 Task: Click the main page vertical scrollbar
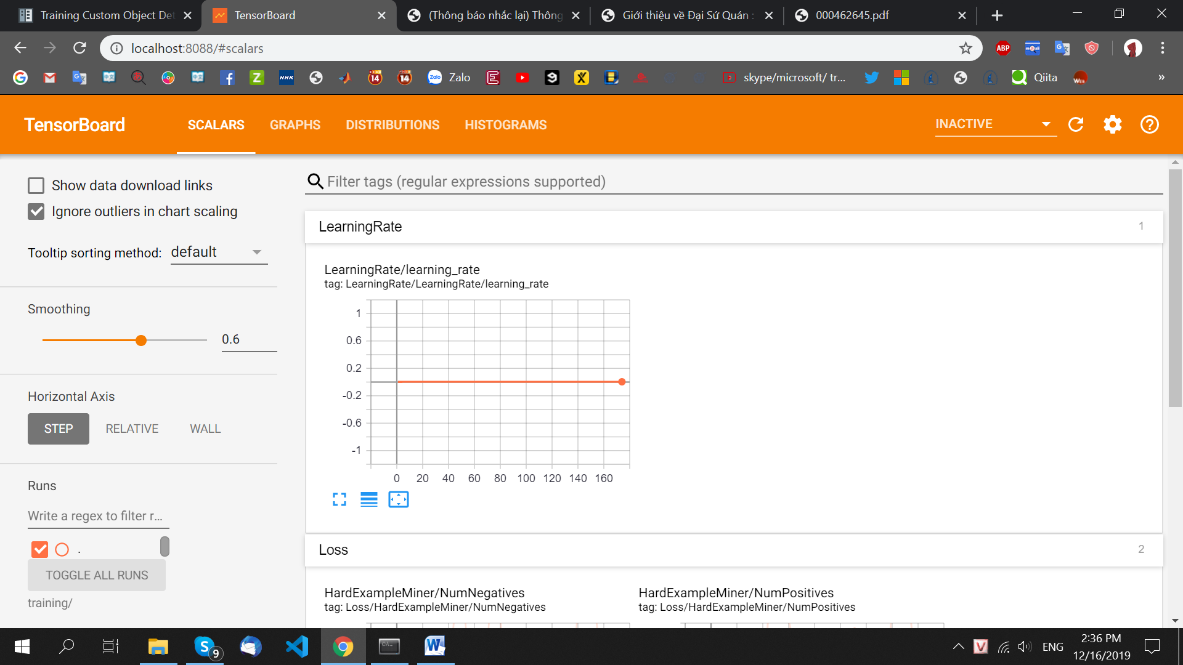(x=1175, y=288)
